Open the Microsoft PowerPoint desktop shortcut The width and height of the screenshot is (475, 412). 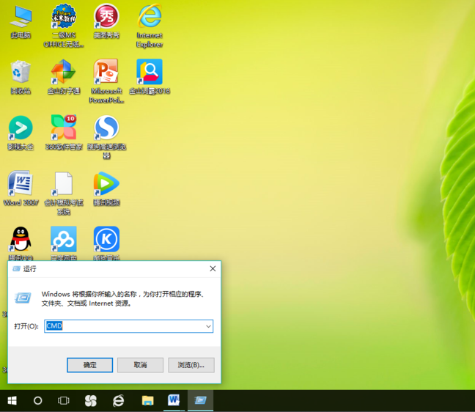pyautogui.click(x=106, y=73)
